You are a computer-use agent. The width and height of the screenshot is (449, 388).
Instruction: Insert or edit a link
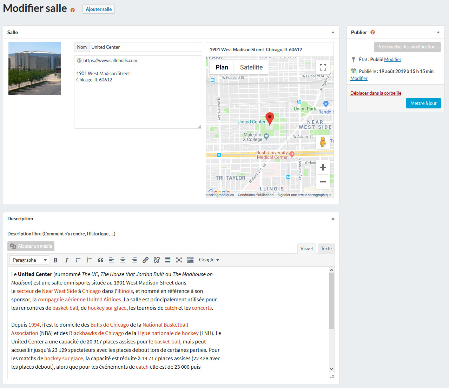tap(145, 260)
